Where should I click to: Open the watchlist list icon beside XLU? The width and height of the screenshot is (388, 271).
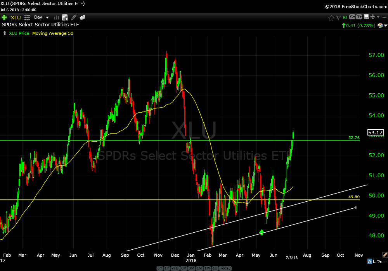[27, 17]
